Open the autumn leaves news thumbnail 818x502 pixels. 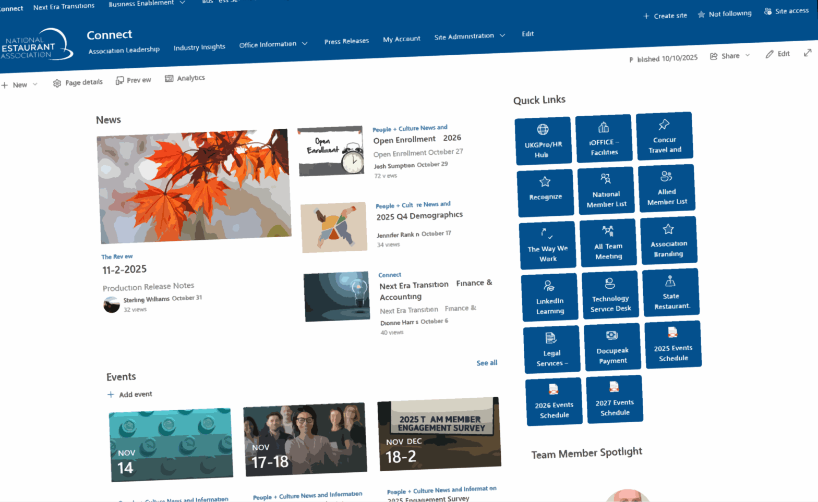click(x=194, y=186)
